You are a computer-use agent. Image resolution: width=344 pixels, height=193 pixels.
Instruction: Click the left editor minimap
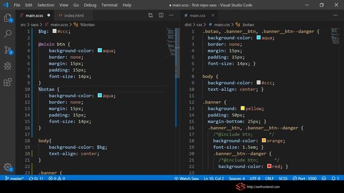[x=171, y=42]
